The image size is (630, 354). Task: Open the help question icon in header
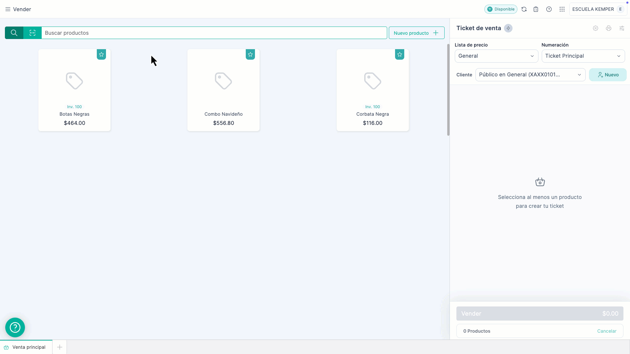tap(549, 9)
